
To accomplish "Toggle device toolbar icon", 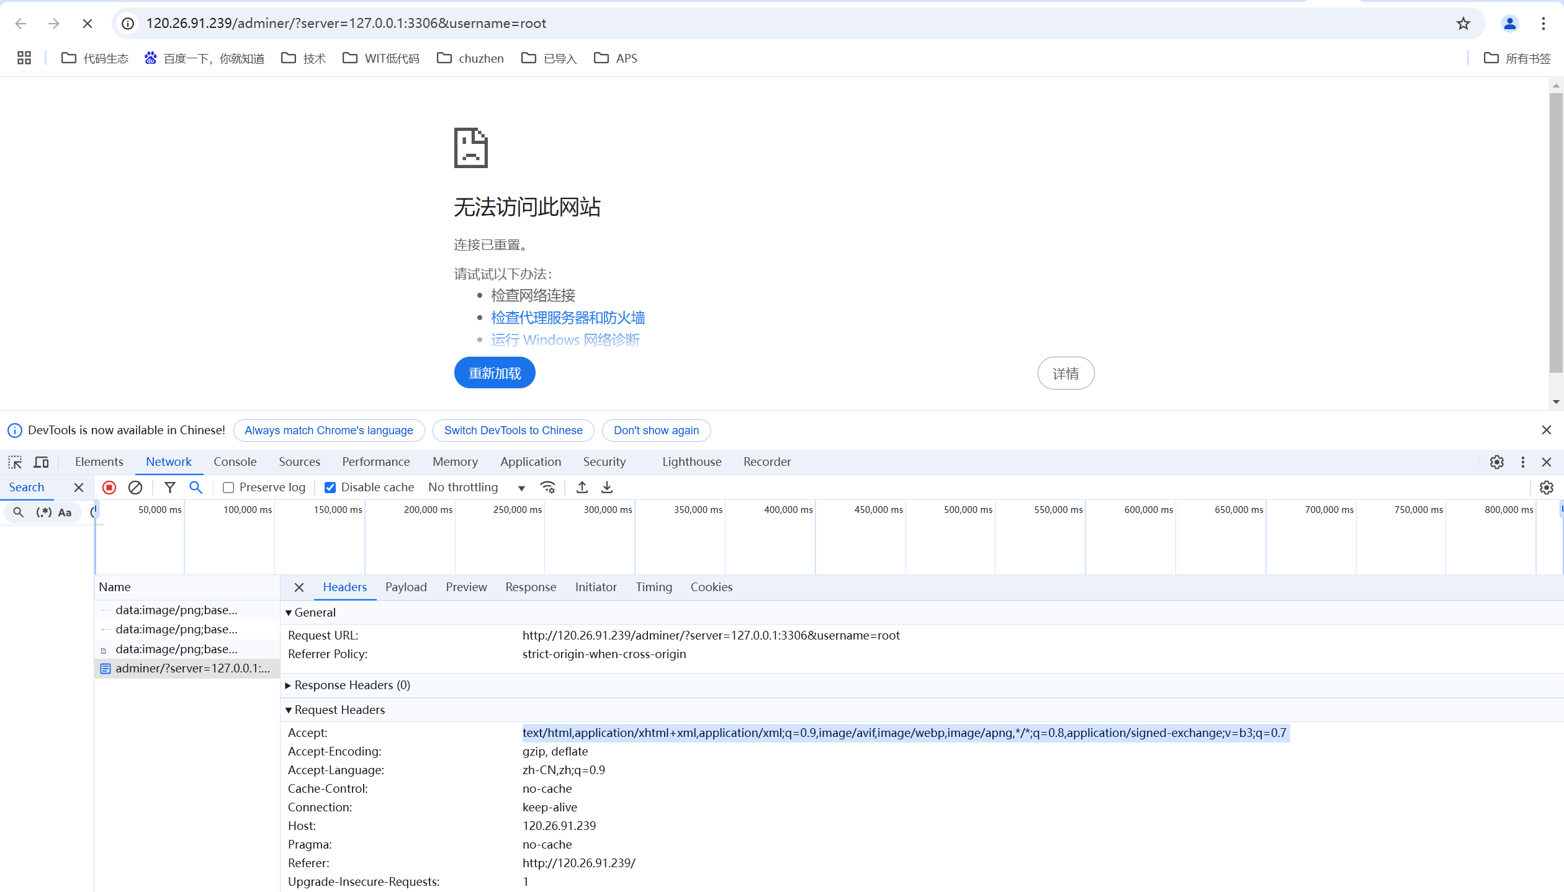I will pos(42,462).
